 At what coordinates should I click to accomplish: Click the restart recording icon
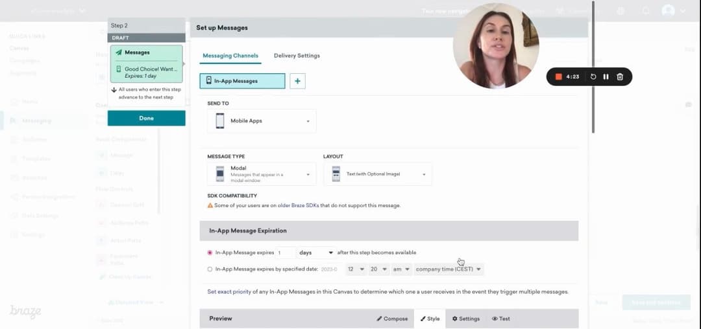click(x=593, y=76)
